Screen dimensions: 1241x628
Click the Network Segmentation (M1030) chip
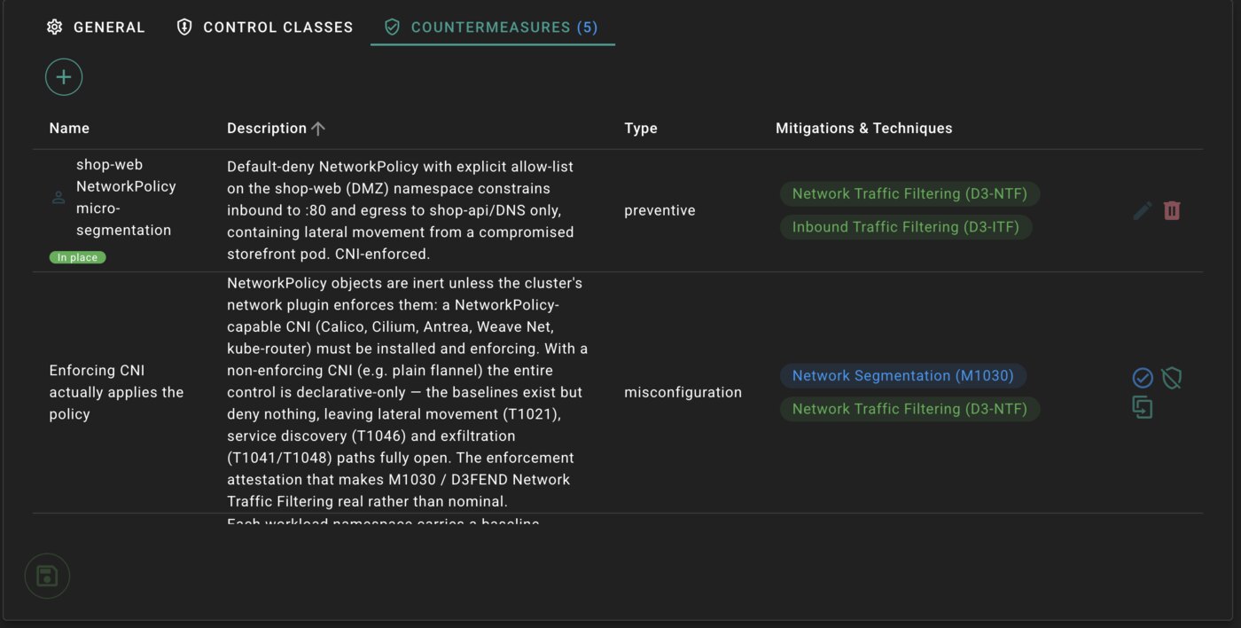click(902, 376)
